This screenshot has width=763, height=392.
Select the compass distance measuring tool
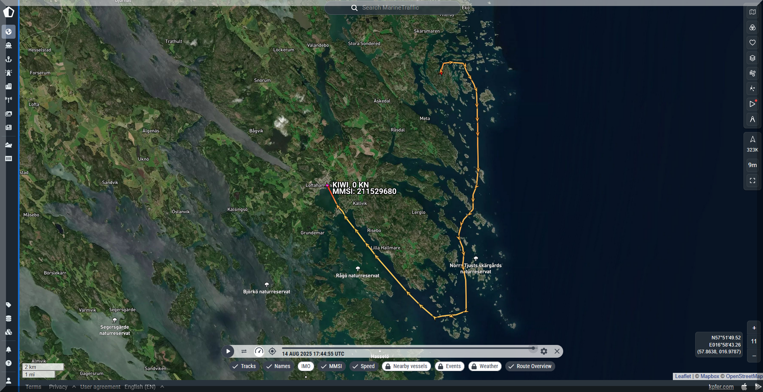click(x=752, y=119)
